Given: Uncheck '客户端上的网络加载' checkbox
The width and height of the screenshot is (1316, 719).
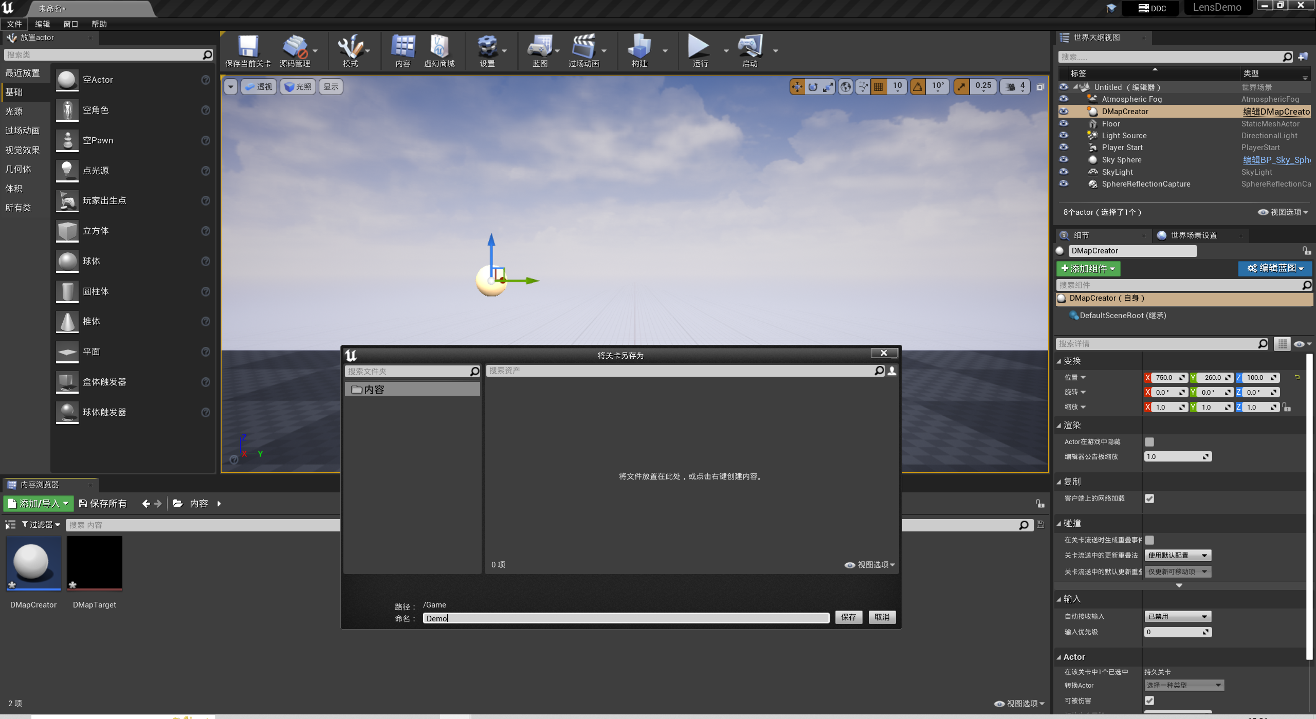Looking at the screenshot, I should [x=1149, y=499].
